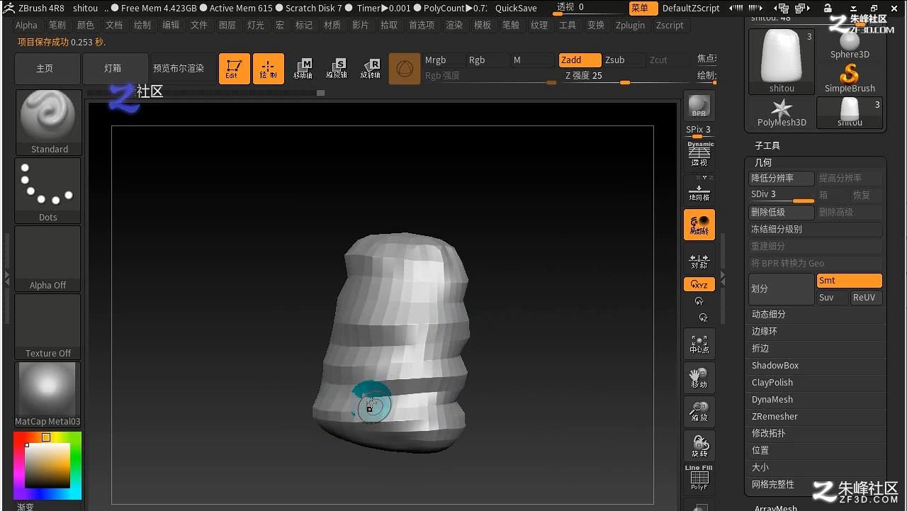This screenshot has height=511, width=907.
Task: Open the Dots stroke selector
Action: pos(48,190)
